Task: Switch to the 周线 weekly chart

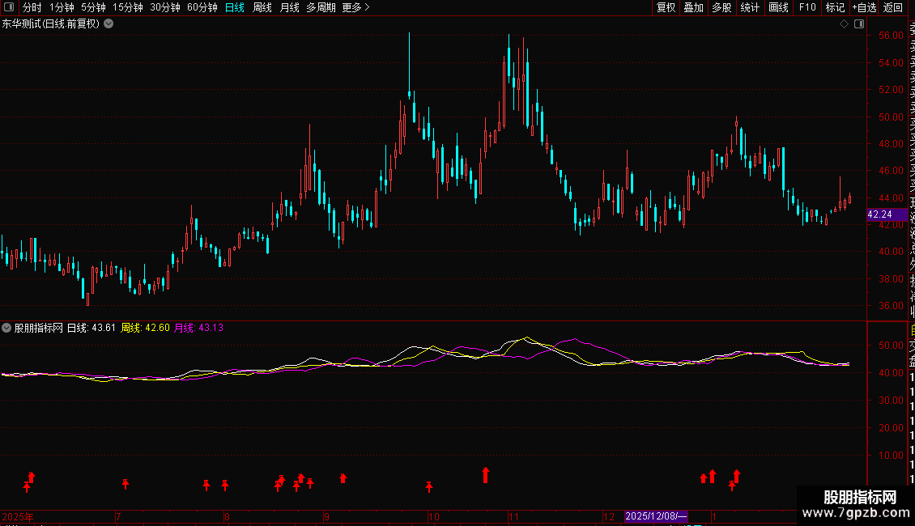Action: click(x=262, y=7)
